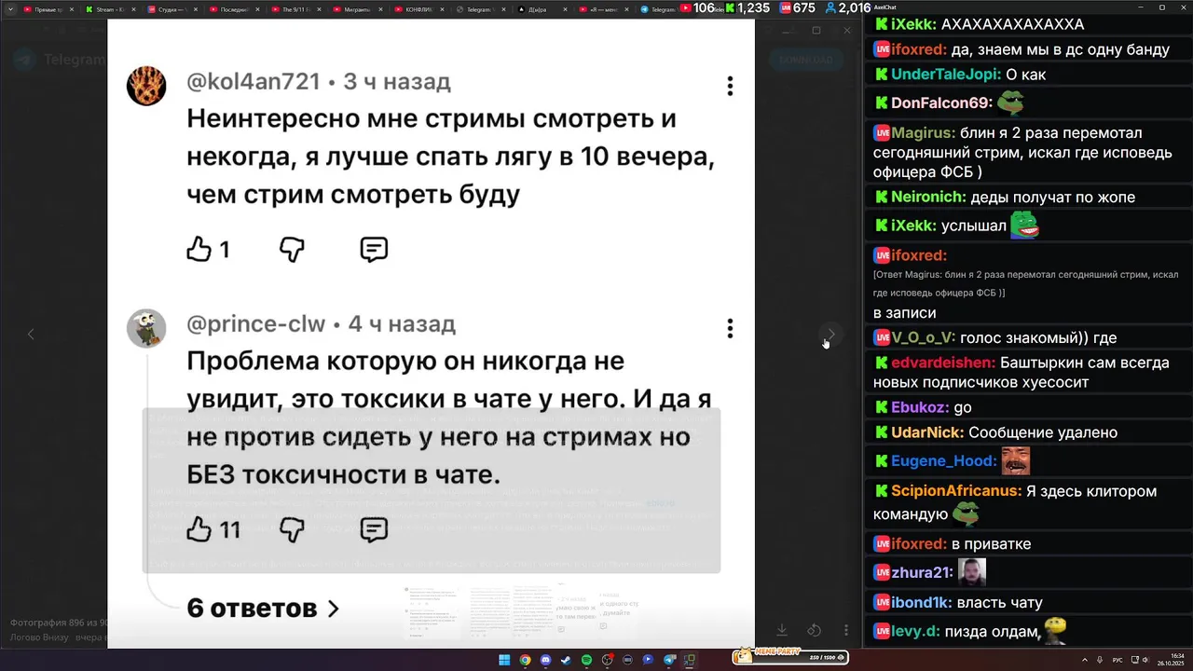Open the @kol4an721 username link
Viewport: 1193px width, 671px height.
[254, 82]
